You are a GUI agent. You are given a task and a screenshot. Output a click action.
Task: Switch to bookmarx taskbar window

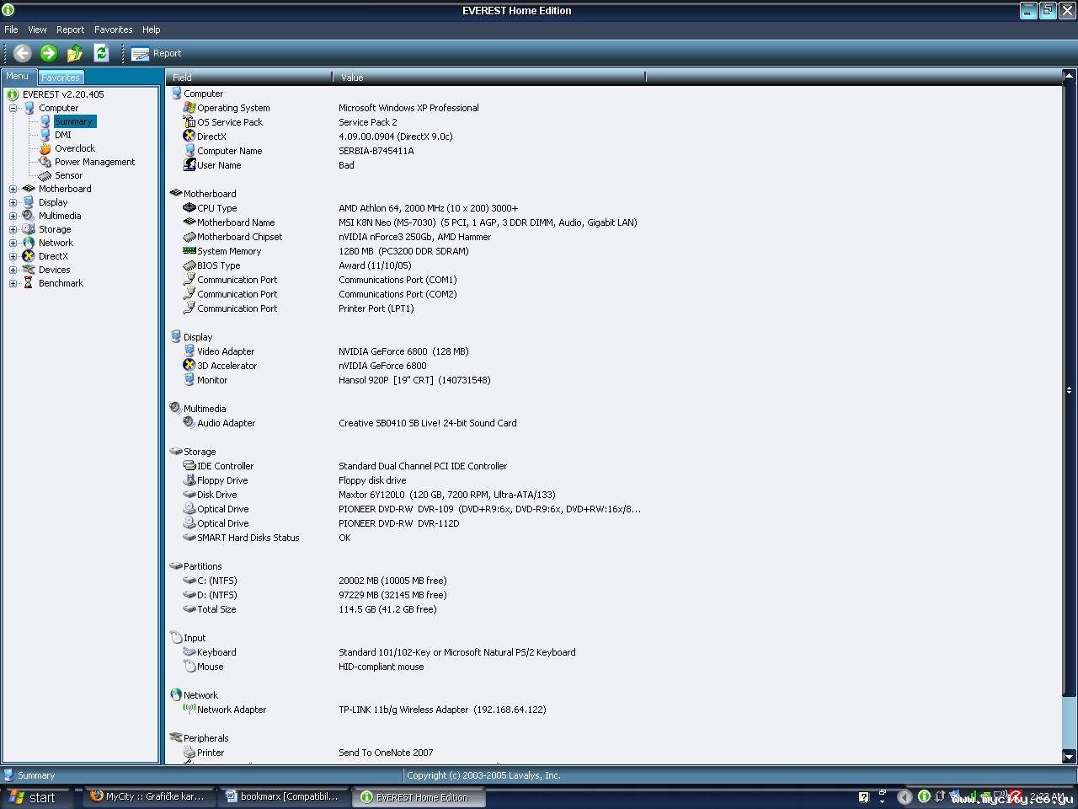pyautogui.click(x=284, y=796)
